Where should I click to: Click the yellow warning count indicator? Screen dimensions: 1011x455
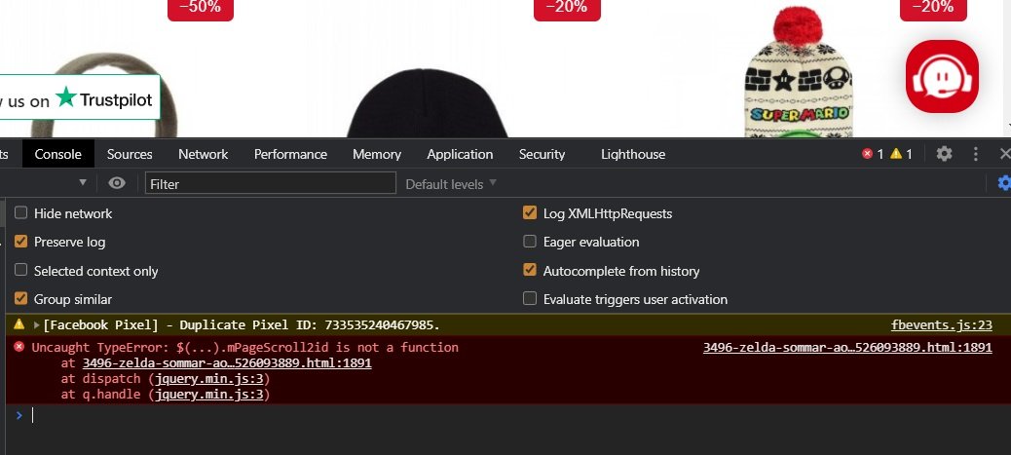tap(901, 154)
